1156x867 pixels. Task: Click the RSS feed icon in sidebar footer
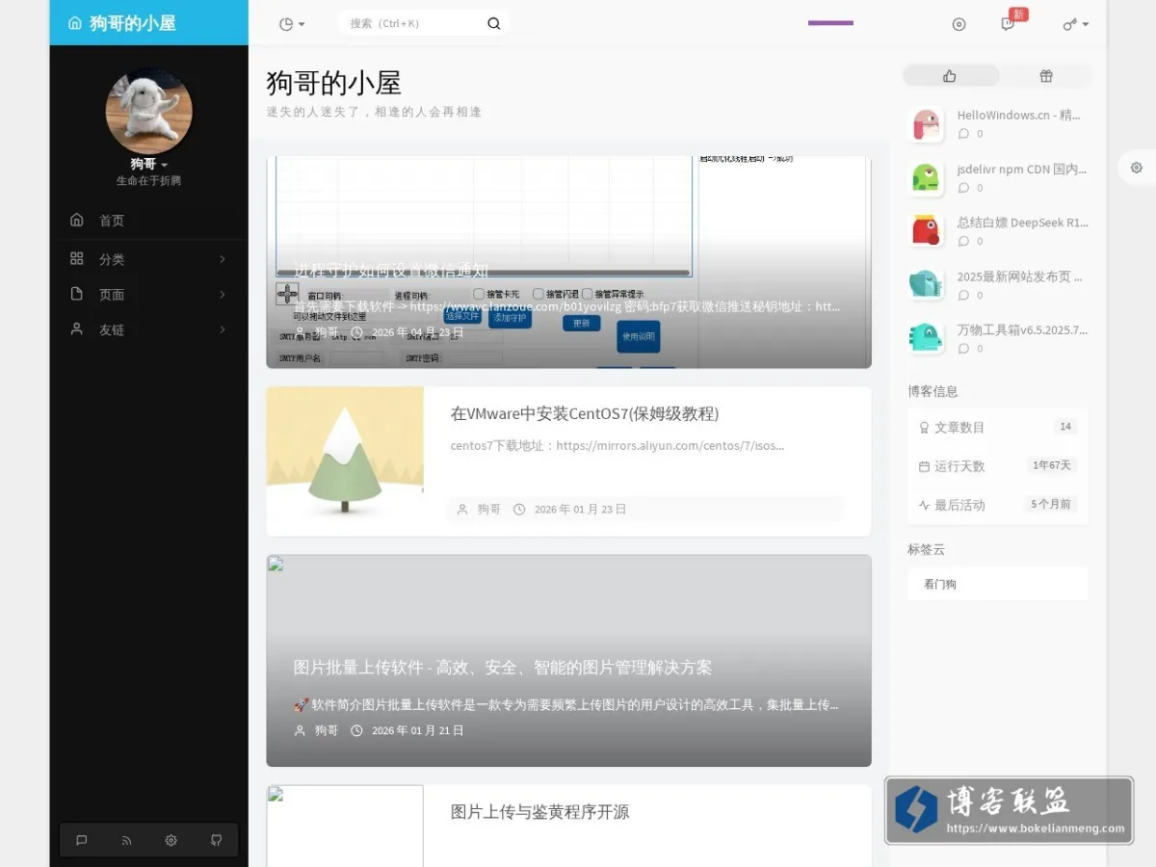126,840
